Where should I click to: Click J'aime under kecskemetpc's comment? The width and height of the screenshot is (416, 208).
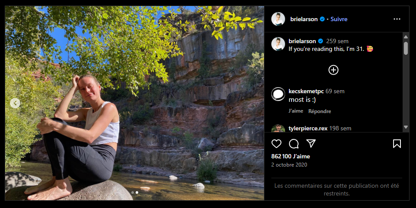tap(296, 111)
